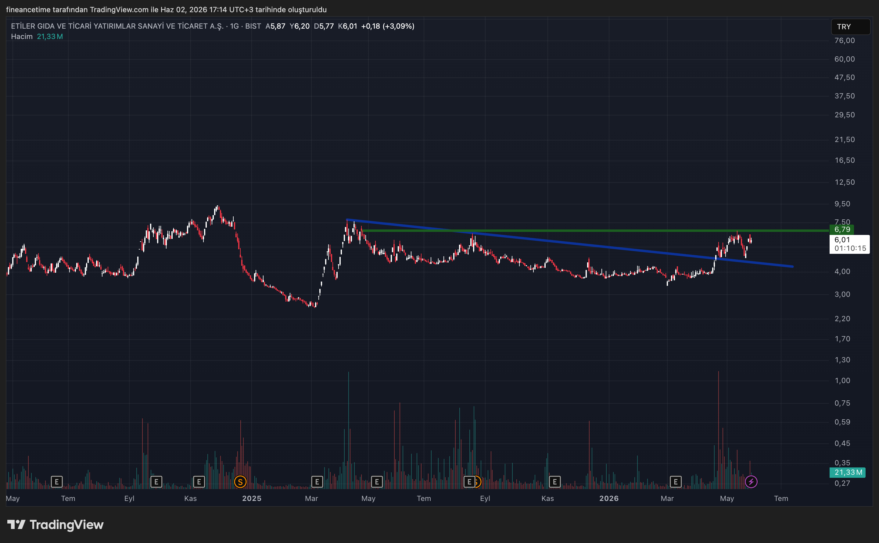This screenshot has width=879, height=543.
Task: Click the BIST exchange text in the legend
Action: 253,26
